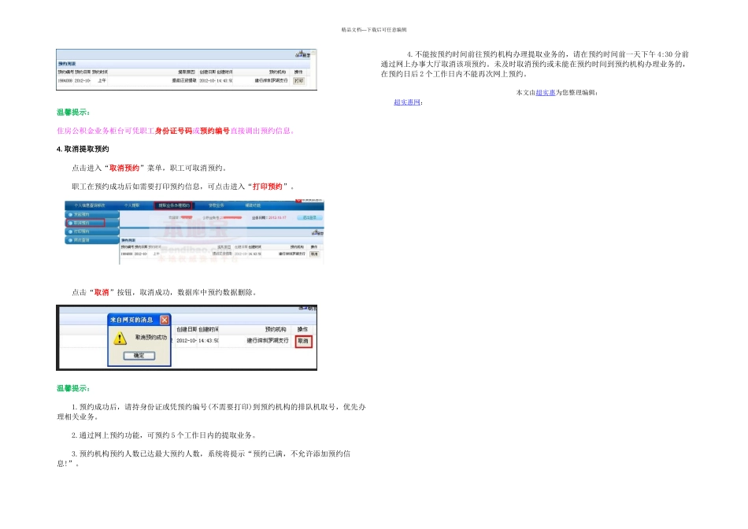Click the 退出登录 button in middle screenshot
The width and height of the screenshot is (748, 529).
coord(309,217)
